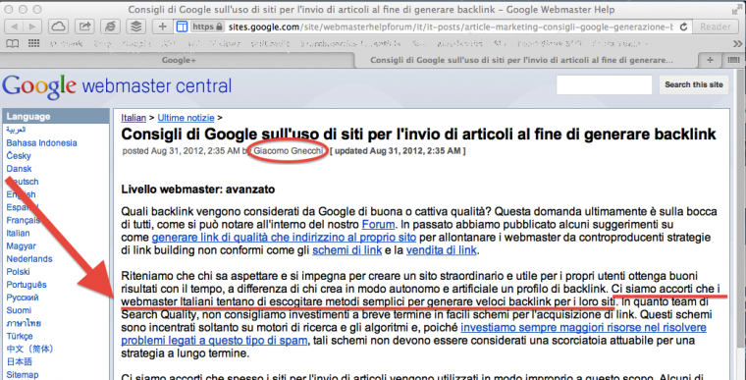Choose Nederlands language
Screen dimensions: 746x380
[29, 259]
